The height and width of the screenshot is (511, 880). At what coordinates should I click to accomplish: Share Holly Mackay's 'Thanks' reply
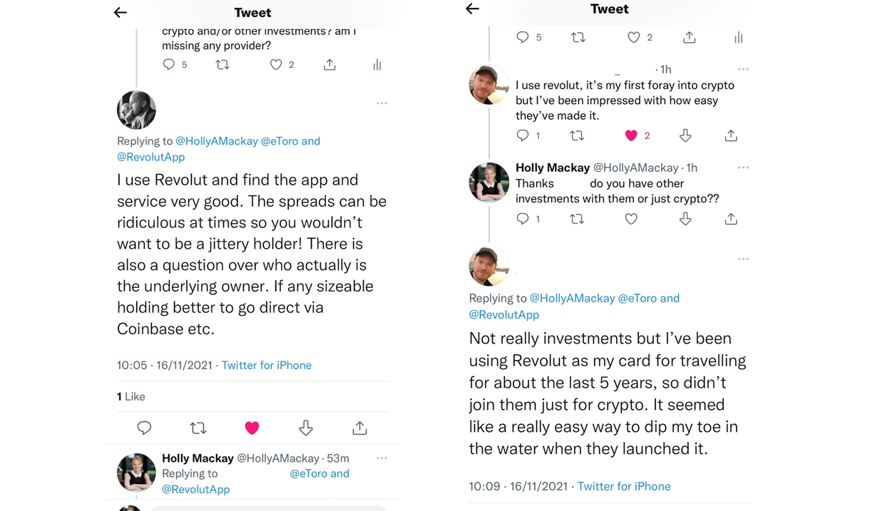click(731, 219)
